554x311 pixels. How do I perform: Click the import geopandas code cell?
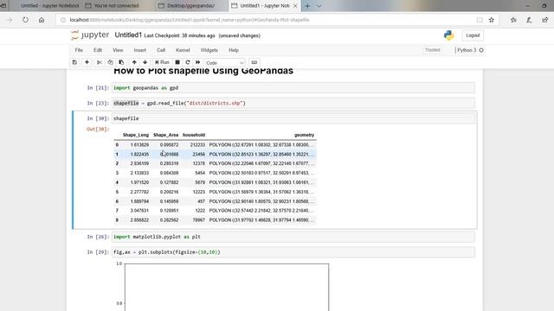293,88
